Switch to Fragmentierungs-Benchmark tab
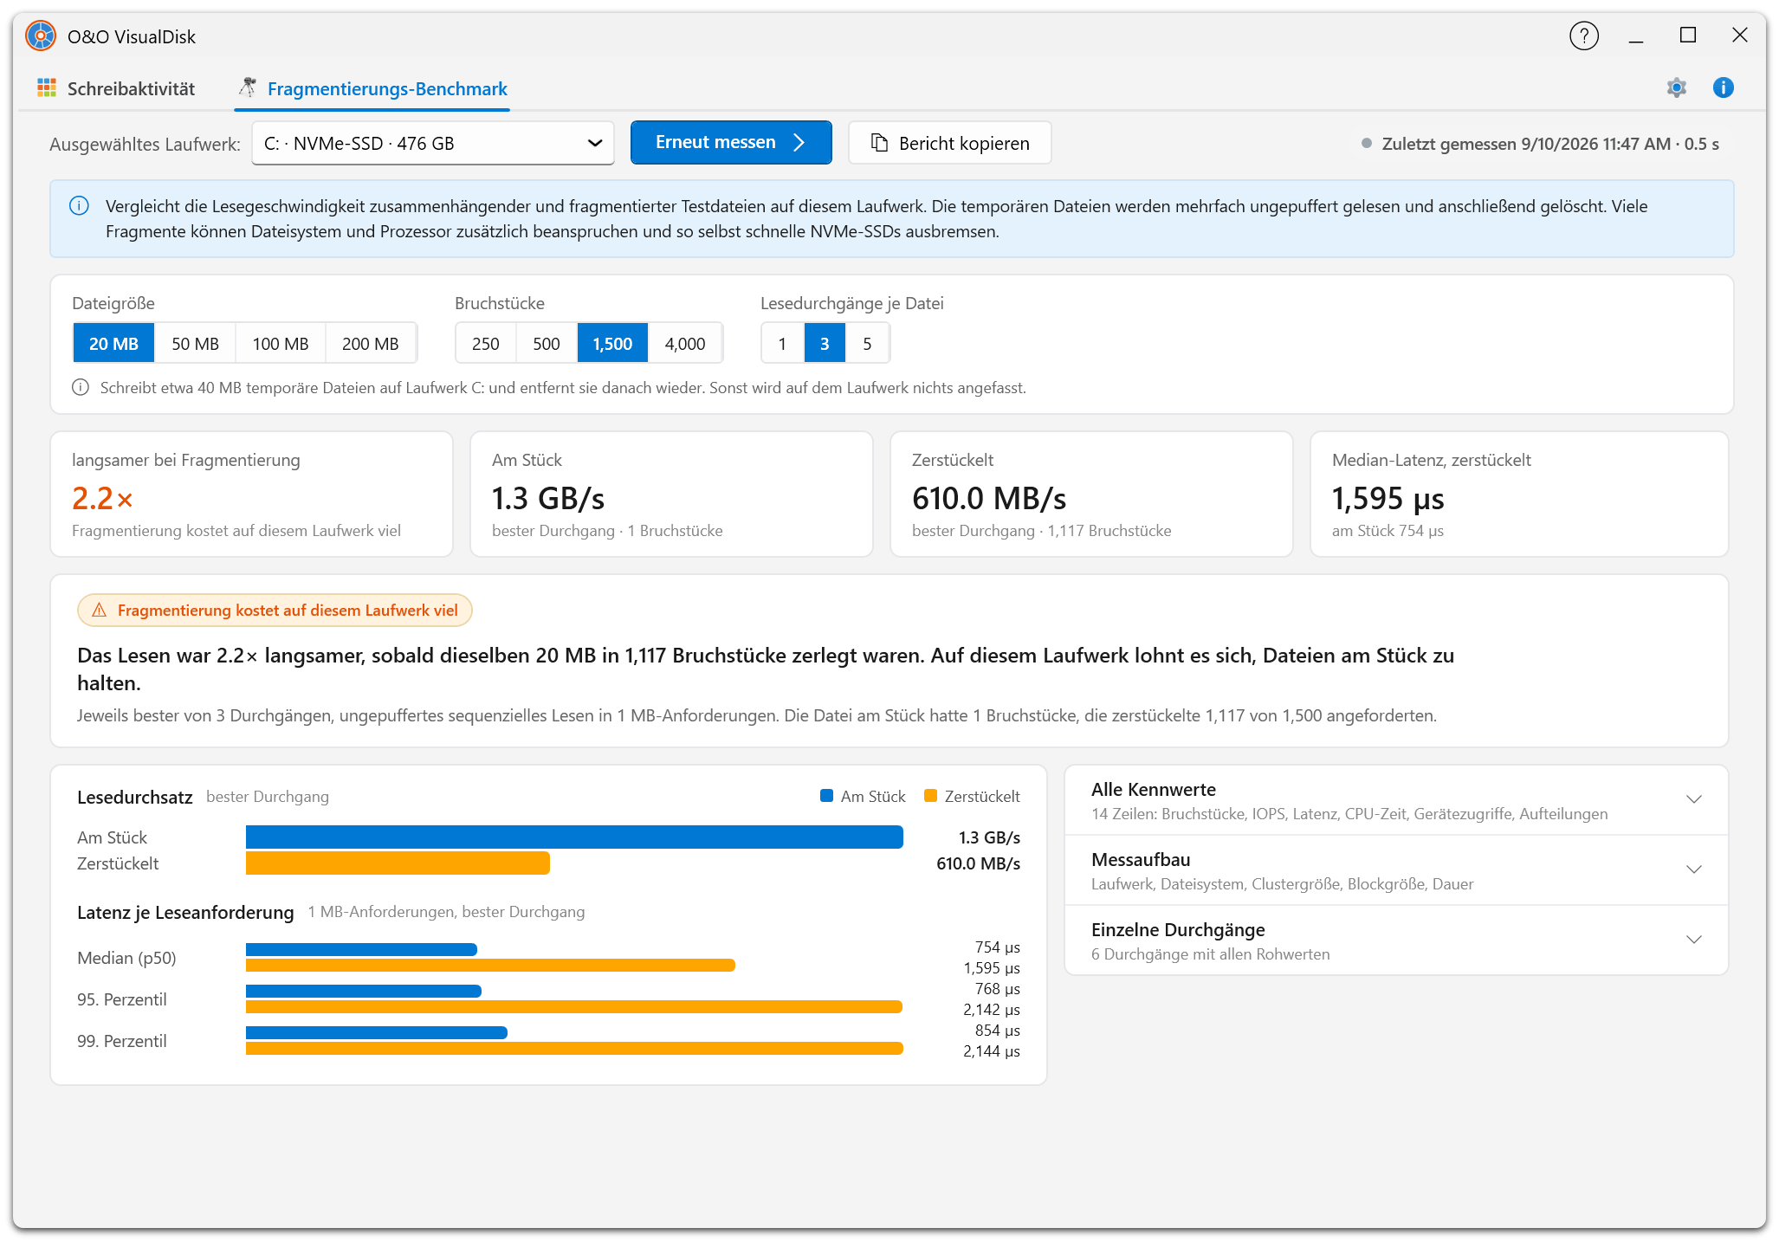Viewport: 1779px width, 1241px height. (x=372, y=88)
